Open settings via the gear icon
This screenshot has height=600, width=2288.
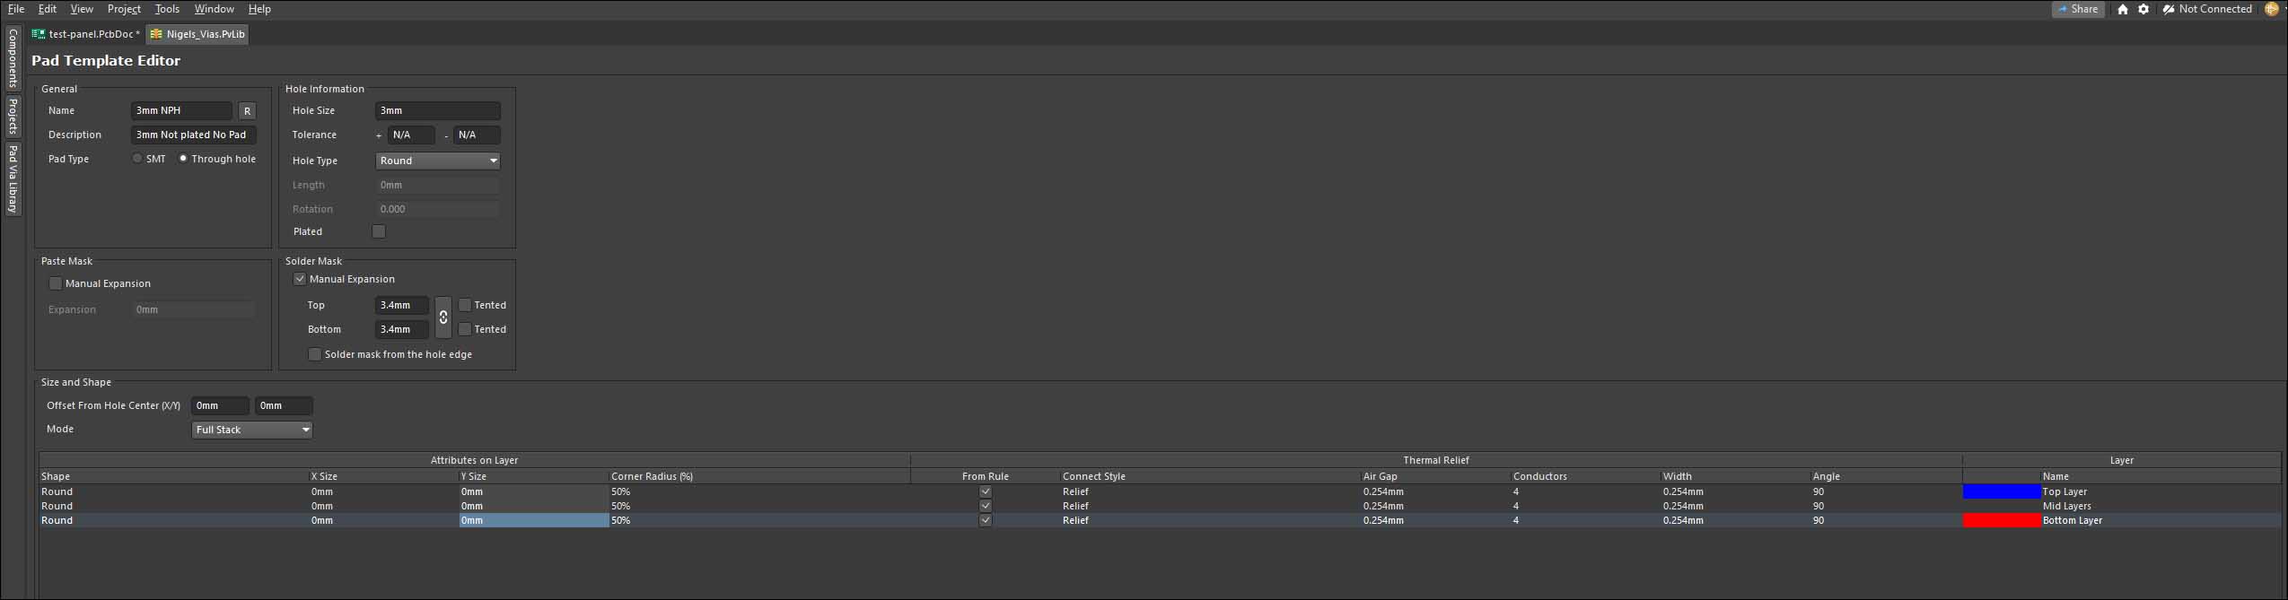pos(2143,9)
